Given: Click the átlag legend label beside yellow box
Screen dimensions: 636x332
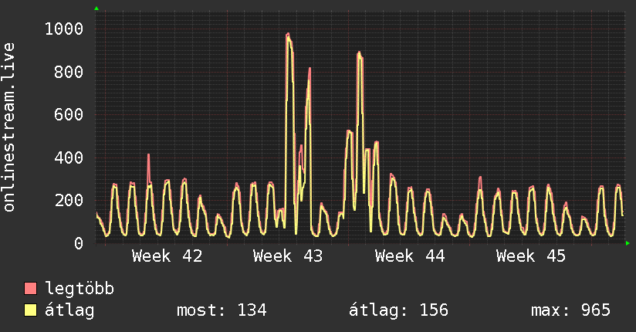Looking at the screenshot, I should [x=69, y=310].
